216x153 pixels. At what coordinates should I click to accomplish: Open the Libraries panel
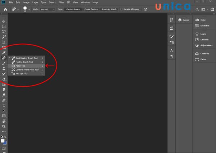[202, 40]
